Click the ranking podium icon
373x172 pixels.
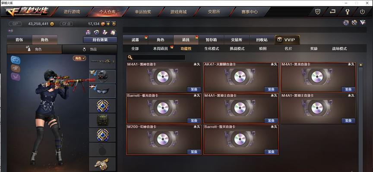(x=88, y=32)
